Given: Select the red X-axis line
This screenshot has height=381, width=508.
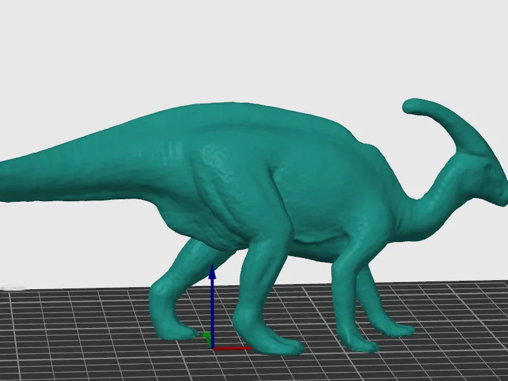Looking at the screenshot, I should (x=233, y=348).
